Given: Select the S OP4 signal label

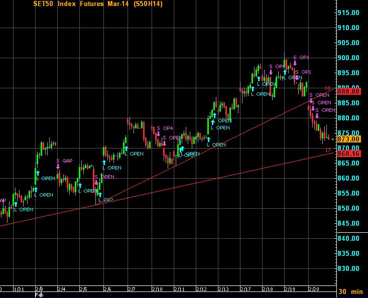Looking at the screenshot, I should tap(165, 128).
